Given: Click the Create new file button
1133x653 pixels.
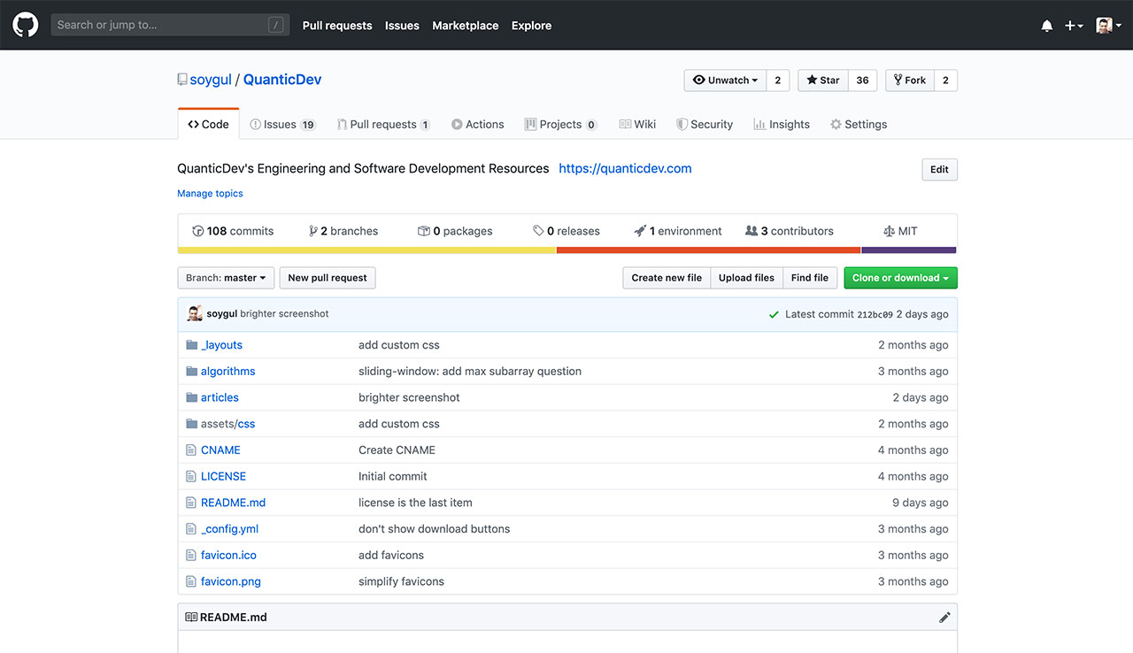Looking at the screenshot, I should (667, 278).
